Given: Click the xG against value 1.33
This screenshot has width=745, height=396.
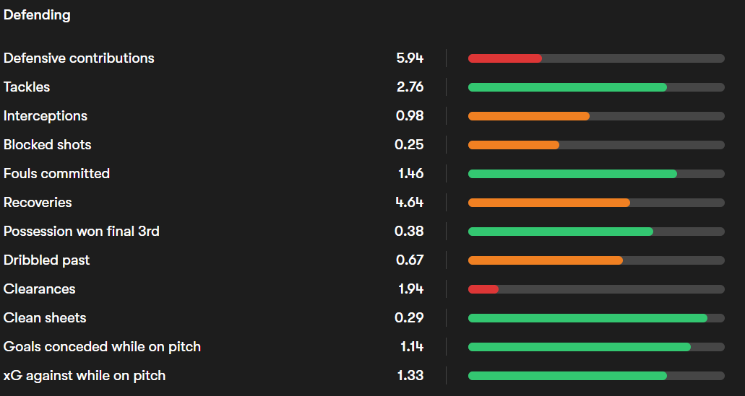Looking at the screenshot, I should pyautogui.click(x=410, y=376).
